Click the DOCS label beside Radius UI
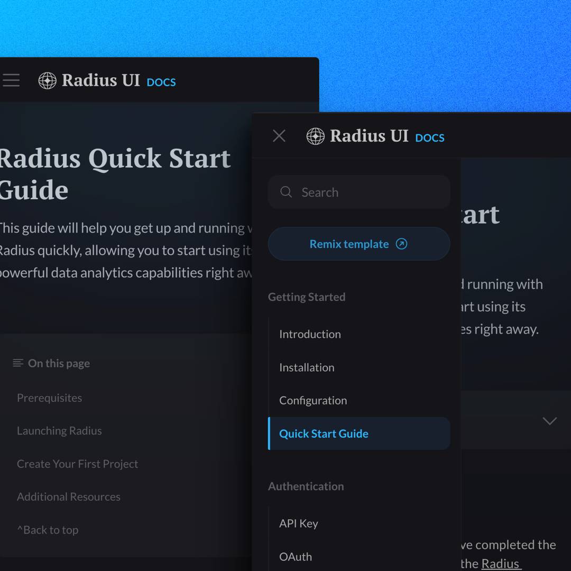 point(161,82)
